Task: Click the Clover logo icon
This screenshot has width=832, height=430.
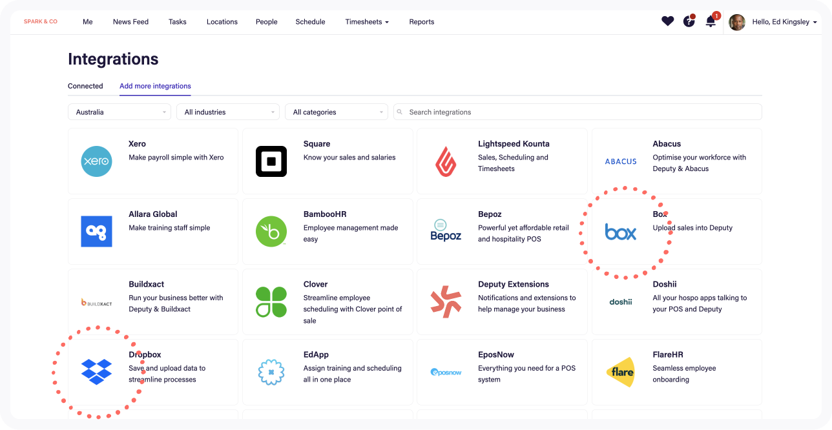Action: coord(271,302)
